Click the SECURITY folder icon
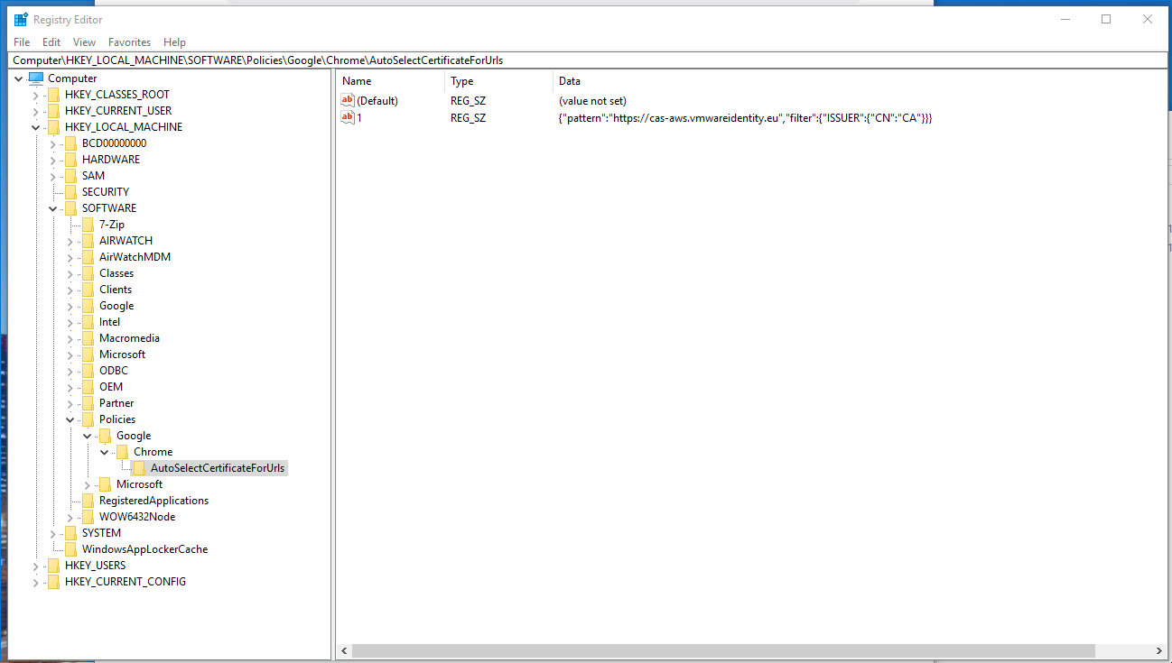This screenshot has height=663, width=1172. (70, 192)
